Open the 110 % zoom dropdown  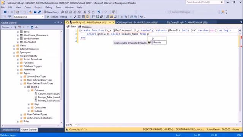pyautogui.click(x=76, y=125)
